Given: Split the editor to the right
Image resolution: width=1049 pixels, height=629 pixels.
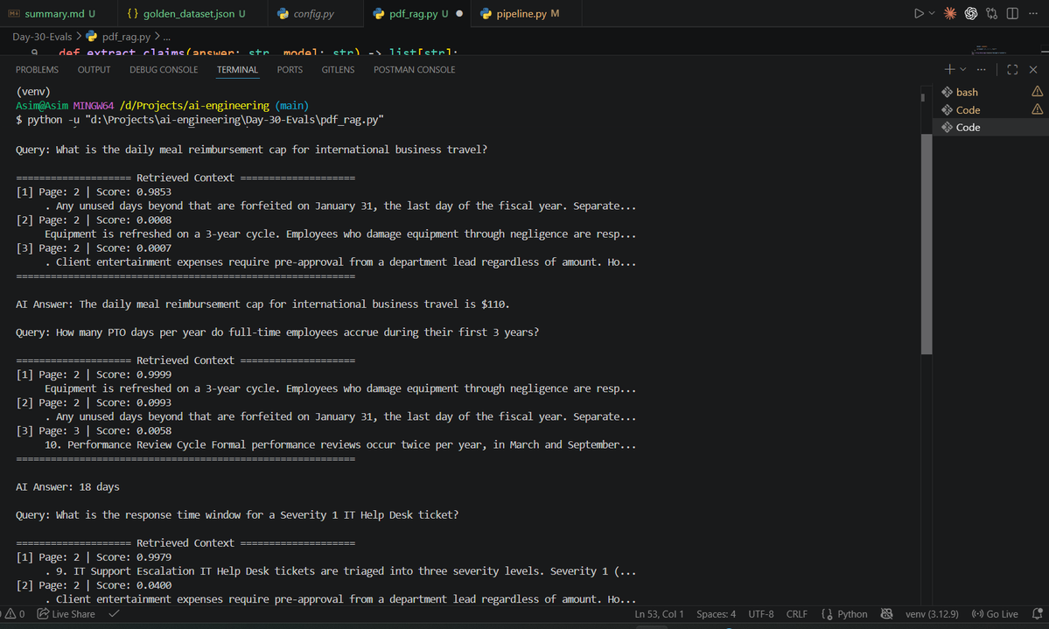Looking at the screenshot, I should click(1012, 13).
